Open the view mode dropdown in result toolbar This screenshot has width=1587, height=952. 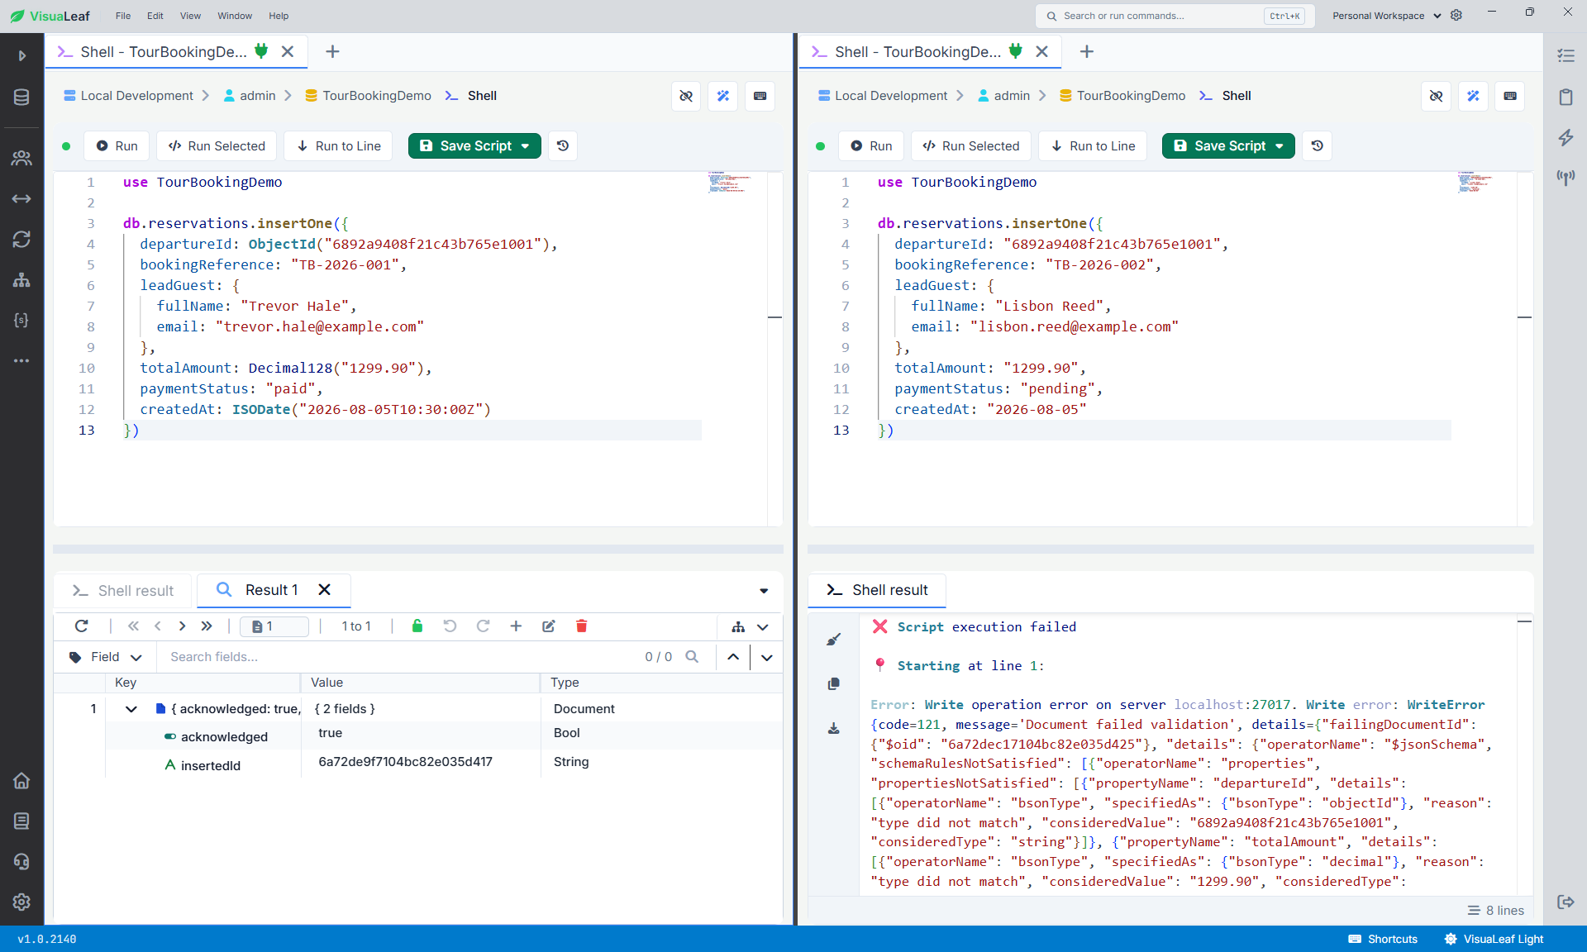pos(750,627)
